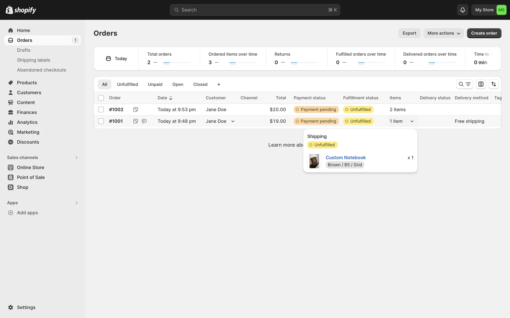Click the chat bubble icon on order #1001
510x318 pixels.
144,121
